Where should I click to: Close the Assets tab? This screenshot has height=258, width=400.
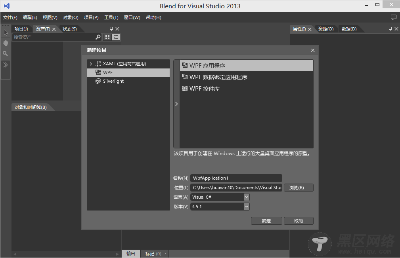pyautogui.click(x=54, y=29)
